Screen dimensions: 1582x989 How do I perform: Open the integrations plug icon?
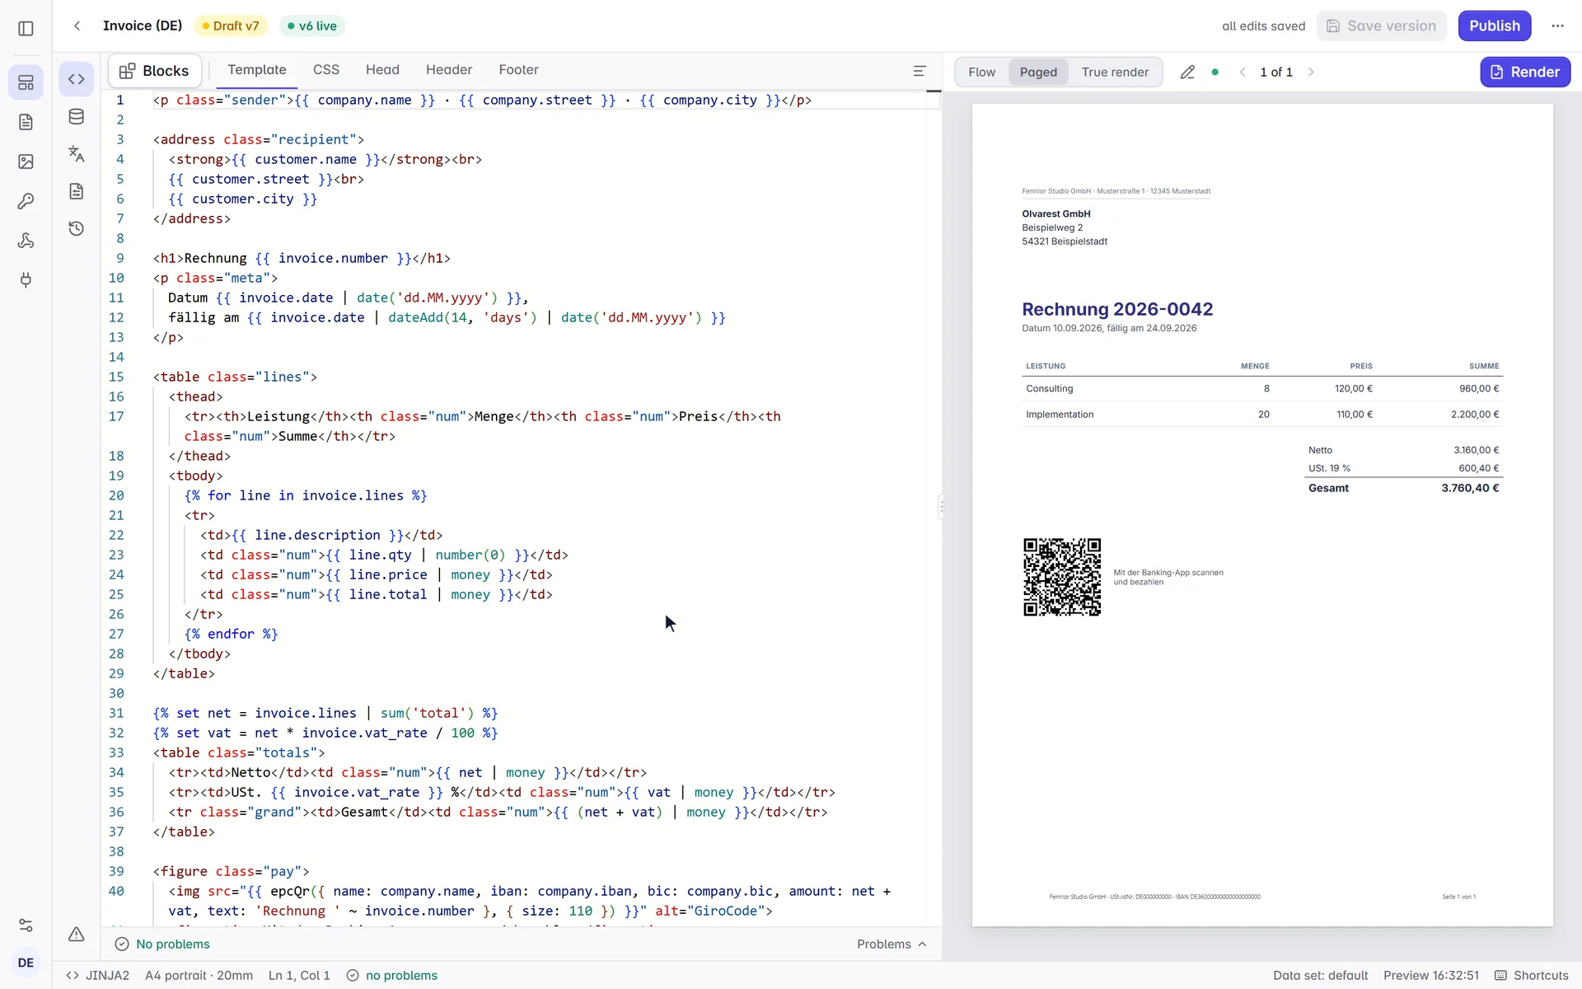(x=26, y=280)
